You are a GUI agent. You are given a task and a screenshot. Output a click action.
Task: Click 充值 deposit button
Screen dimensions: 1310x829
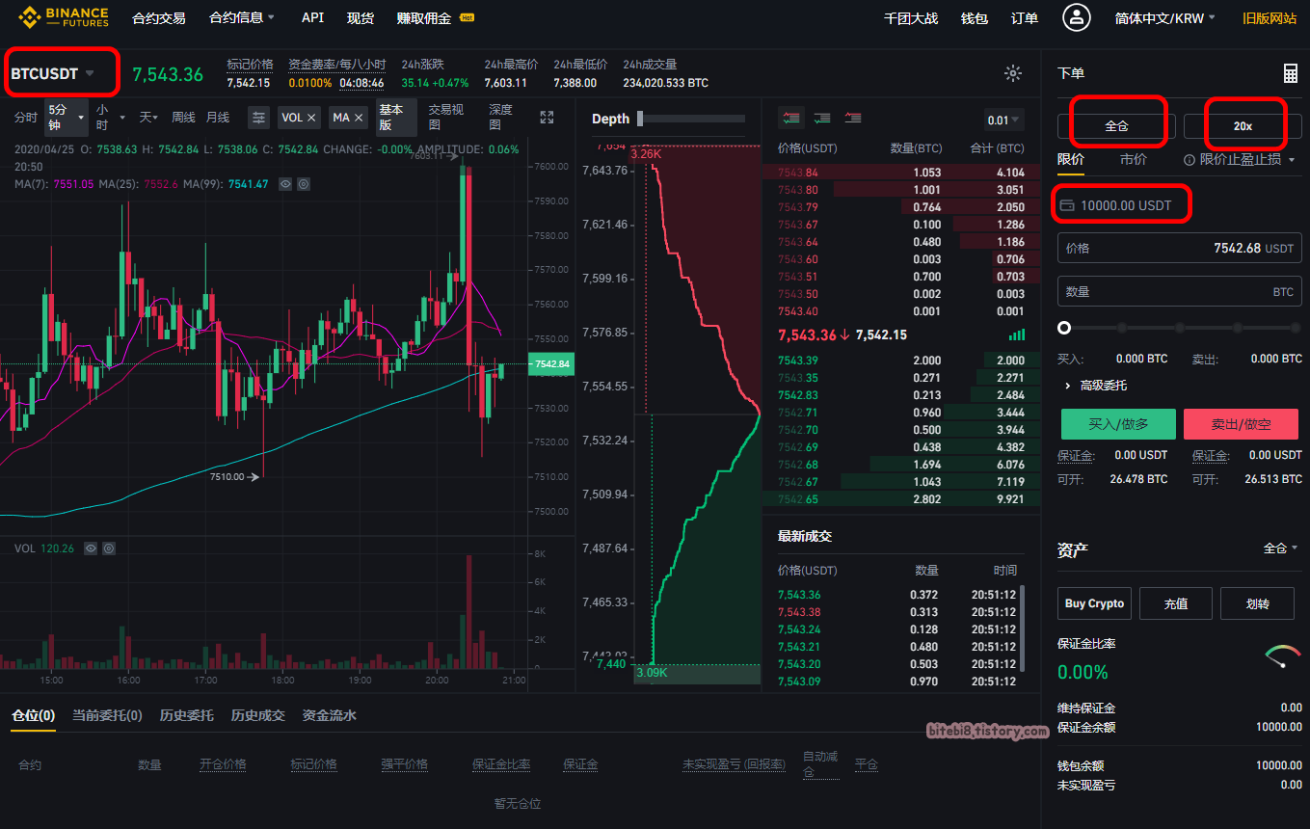pos(1175,603)
